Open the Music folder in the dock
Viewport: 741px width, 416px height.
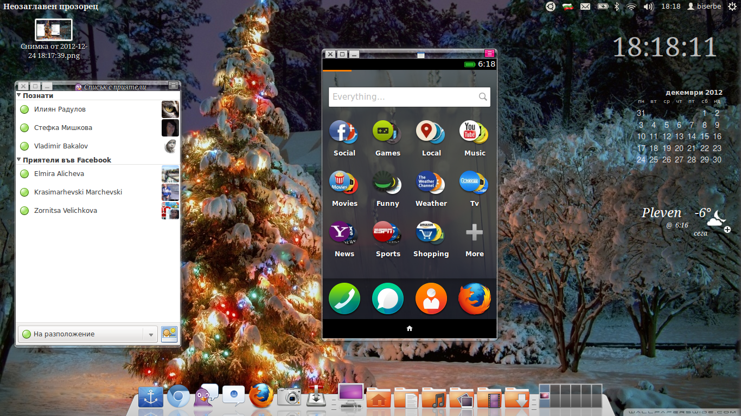tap(435, 397)
